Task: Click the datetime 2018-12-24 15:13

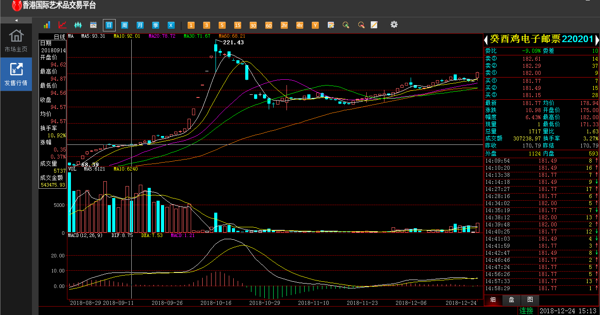Action: point(569,311)
